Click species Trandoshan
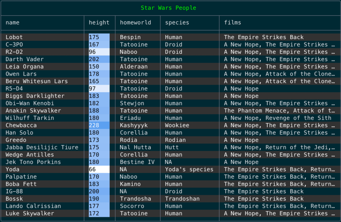 (x=182, y=199)
